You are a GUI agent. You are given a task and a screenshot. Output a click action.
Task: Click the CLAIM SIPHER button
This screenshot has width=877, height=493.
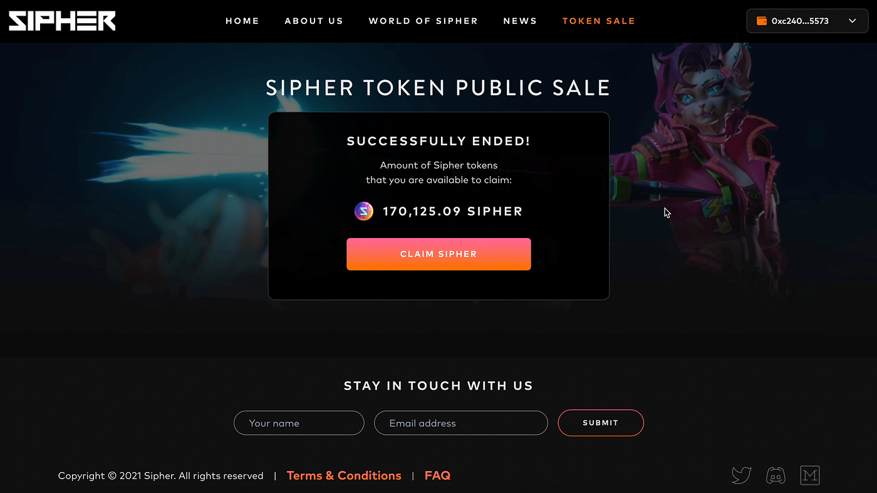(x=438, y=254)
